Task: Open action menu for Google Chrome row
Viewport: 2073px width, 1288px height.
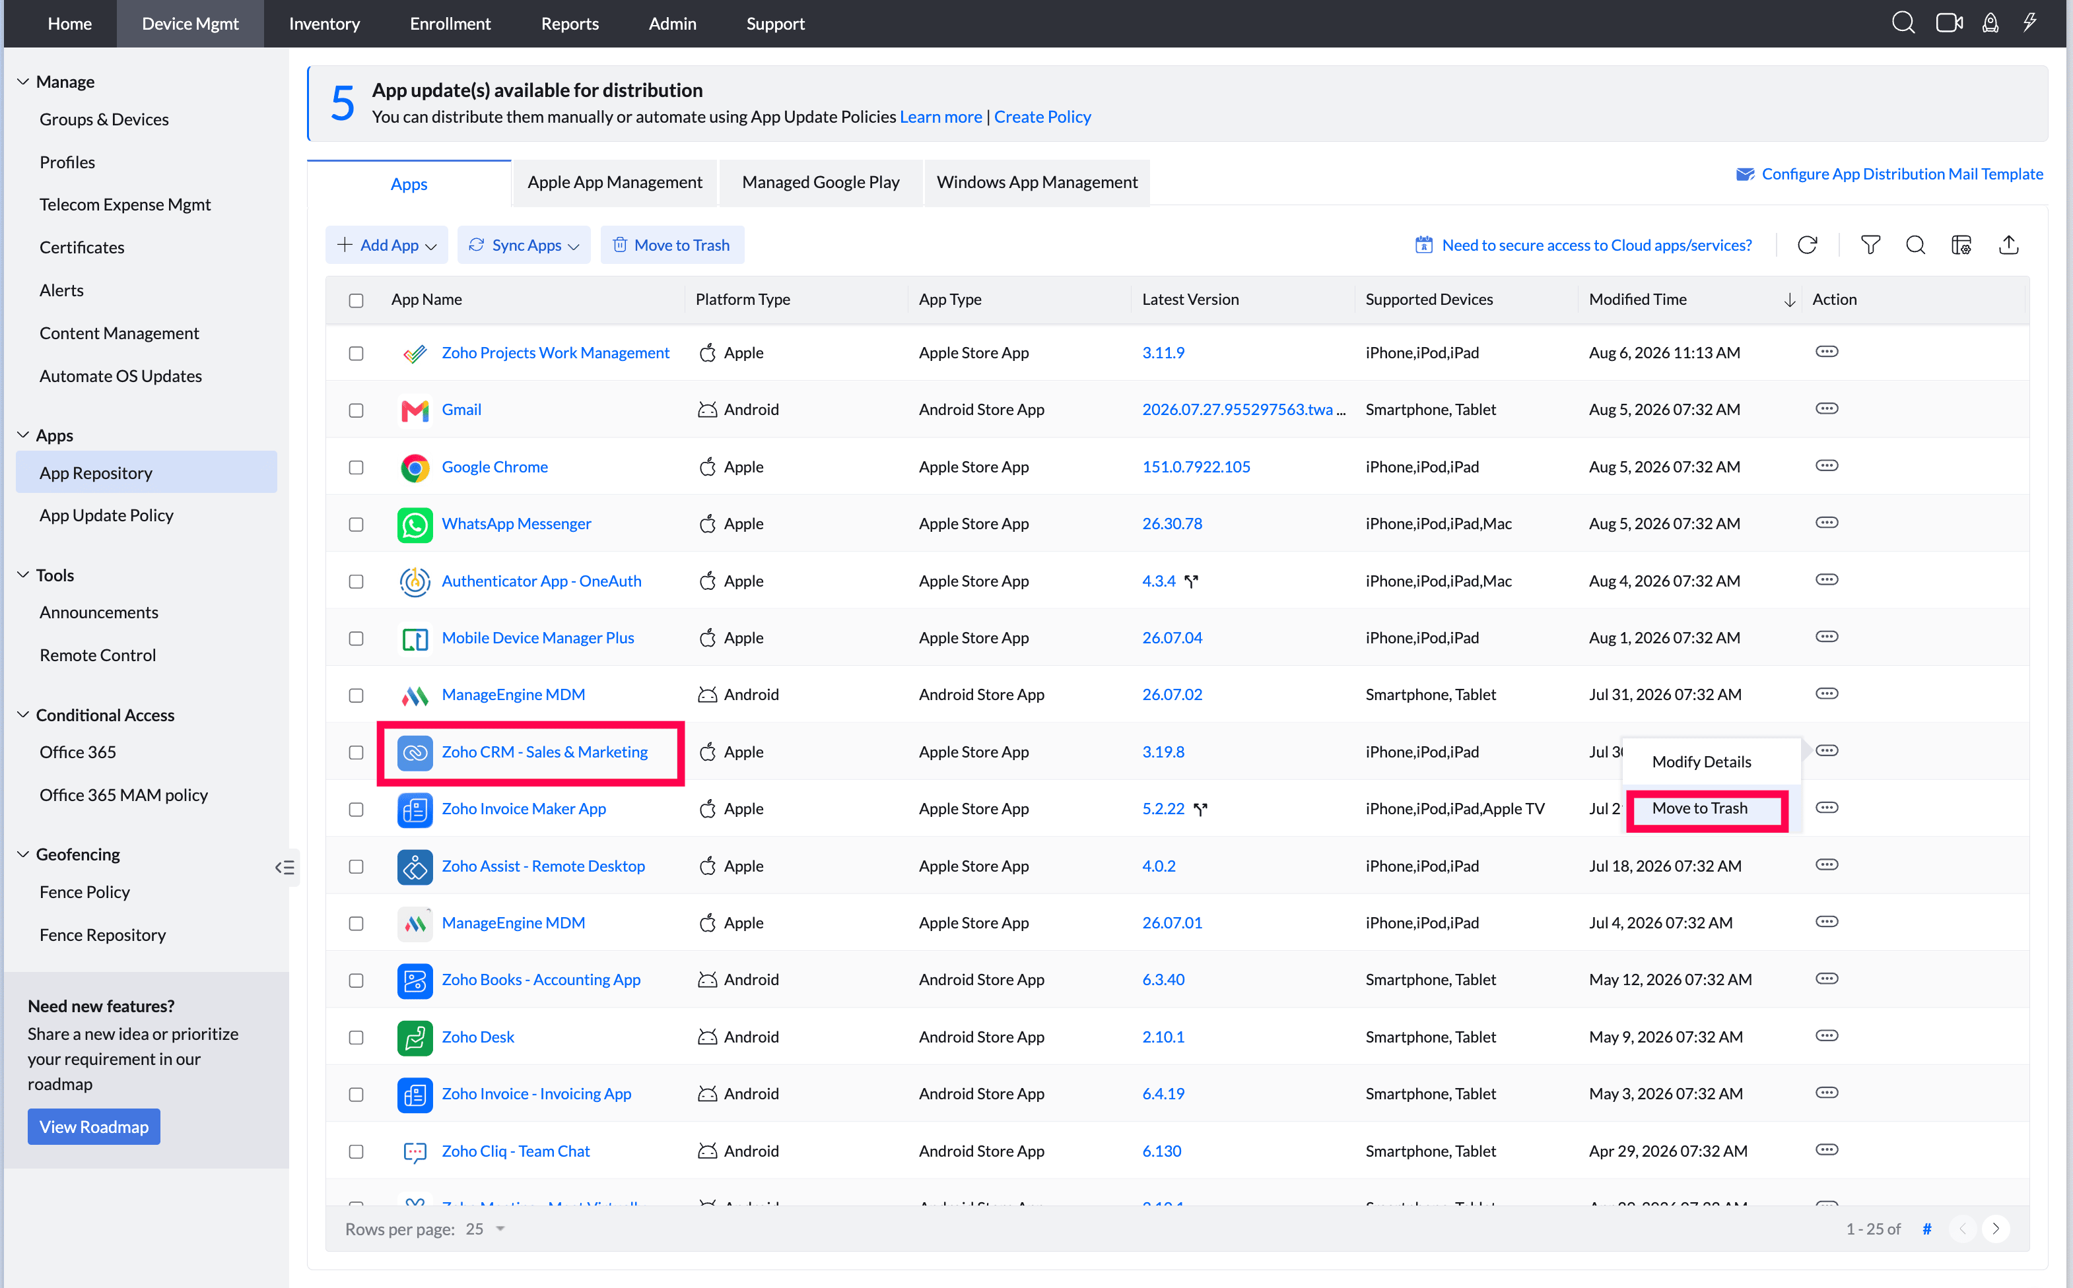Action: (1827, 466)
